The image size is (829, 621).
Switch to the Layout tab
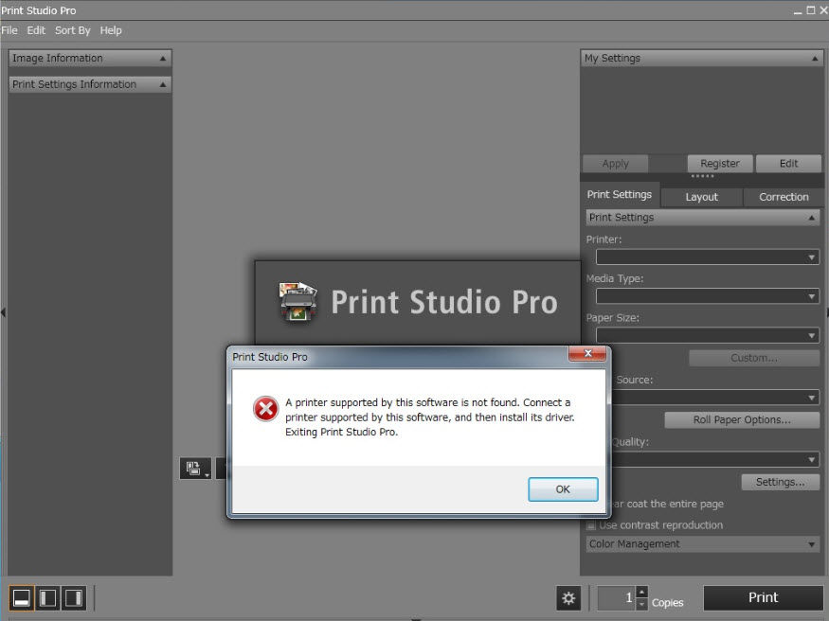[701, 197]
